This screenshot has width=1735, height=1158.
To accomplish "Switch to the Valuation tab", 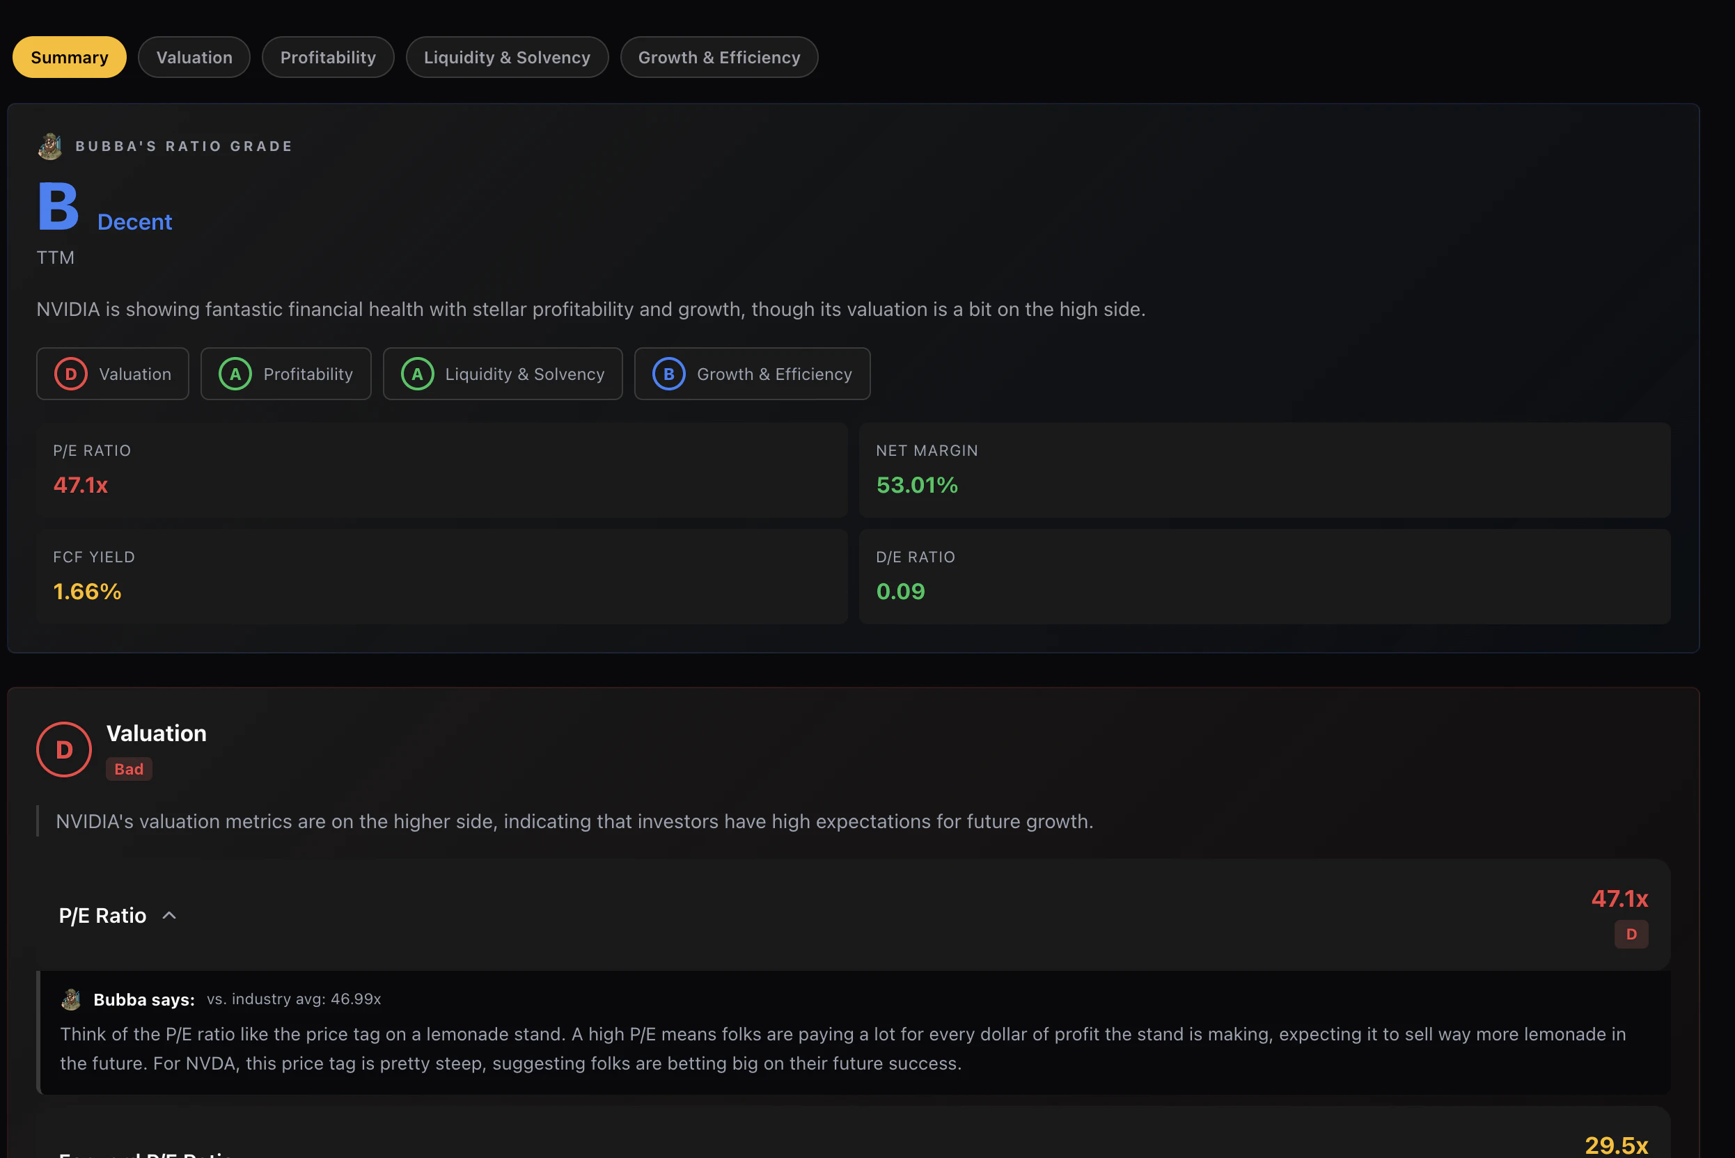I will [194, 58].
